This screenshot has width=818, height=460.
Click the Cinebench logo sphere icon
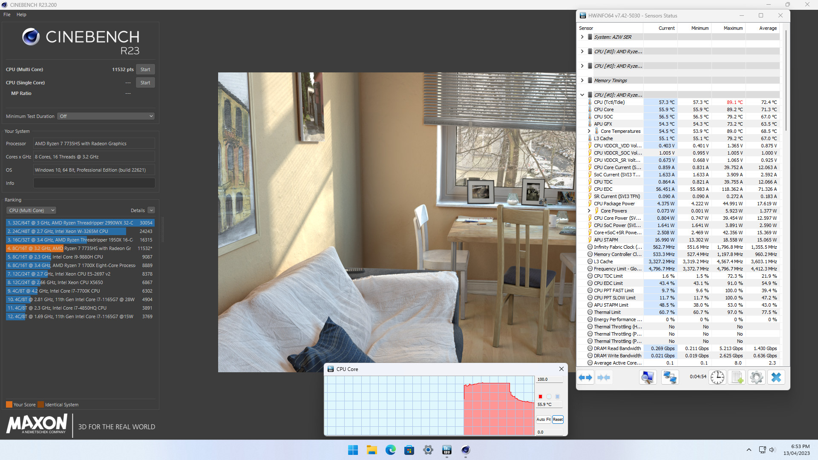(31, 37)
